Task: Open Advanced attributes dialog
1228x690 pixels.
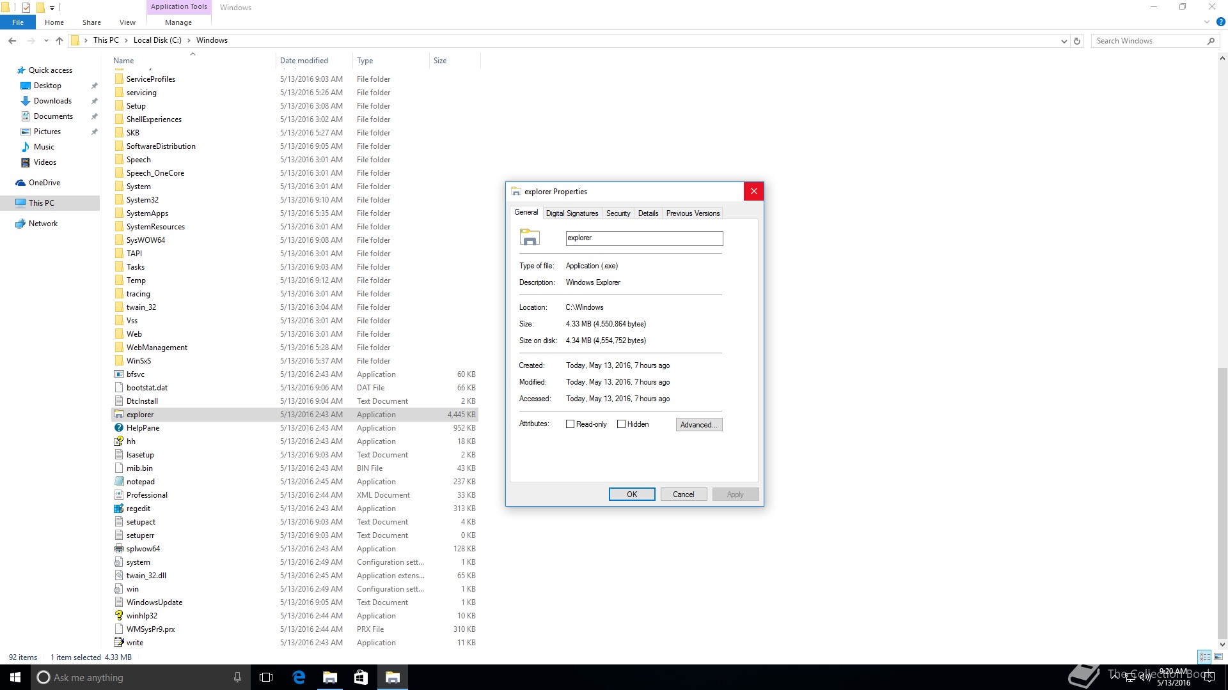Action: [x=699, y=425]
